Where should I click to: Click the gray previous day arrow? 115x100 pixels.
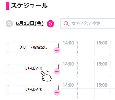click(9, 24)
